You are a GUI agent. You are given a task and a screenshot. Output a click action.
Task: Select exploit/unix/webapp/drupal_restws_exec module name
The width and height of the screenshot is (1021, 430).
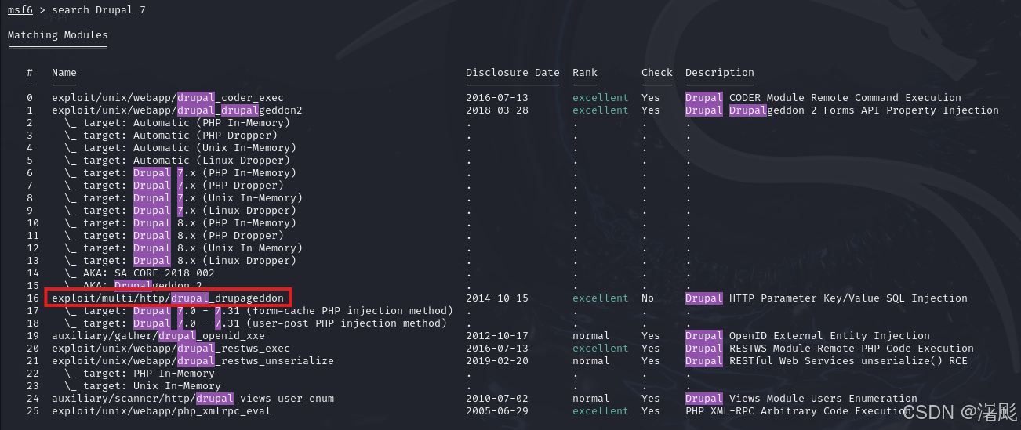tap(171, 349)
